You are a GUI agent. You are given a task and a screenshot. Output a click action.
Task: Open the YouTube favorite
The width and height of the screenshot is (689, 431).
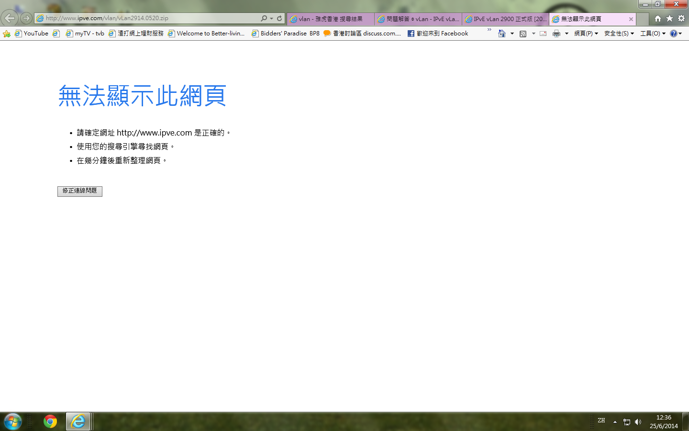(x=32, y=34)
